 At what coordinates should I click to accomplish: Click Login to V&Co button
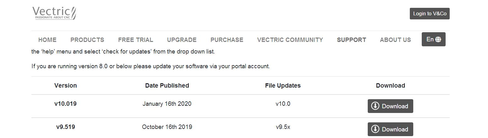(430, 14)
